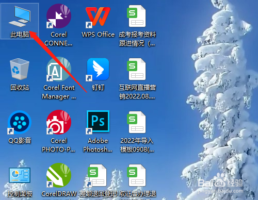Click the Adobe Photosh... label text
This screenshot has height=200, width=258.
(98, 145)
